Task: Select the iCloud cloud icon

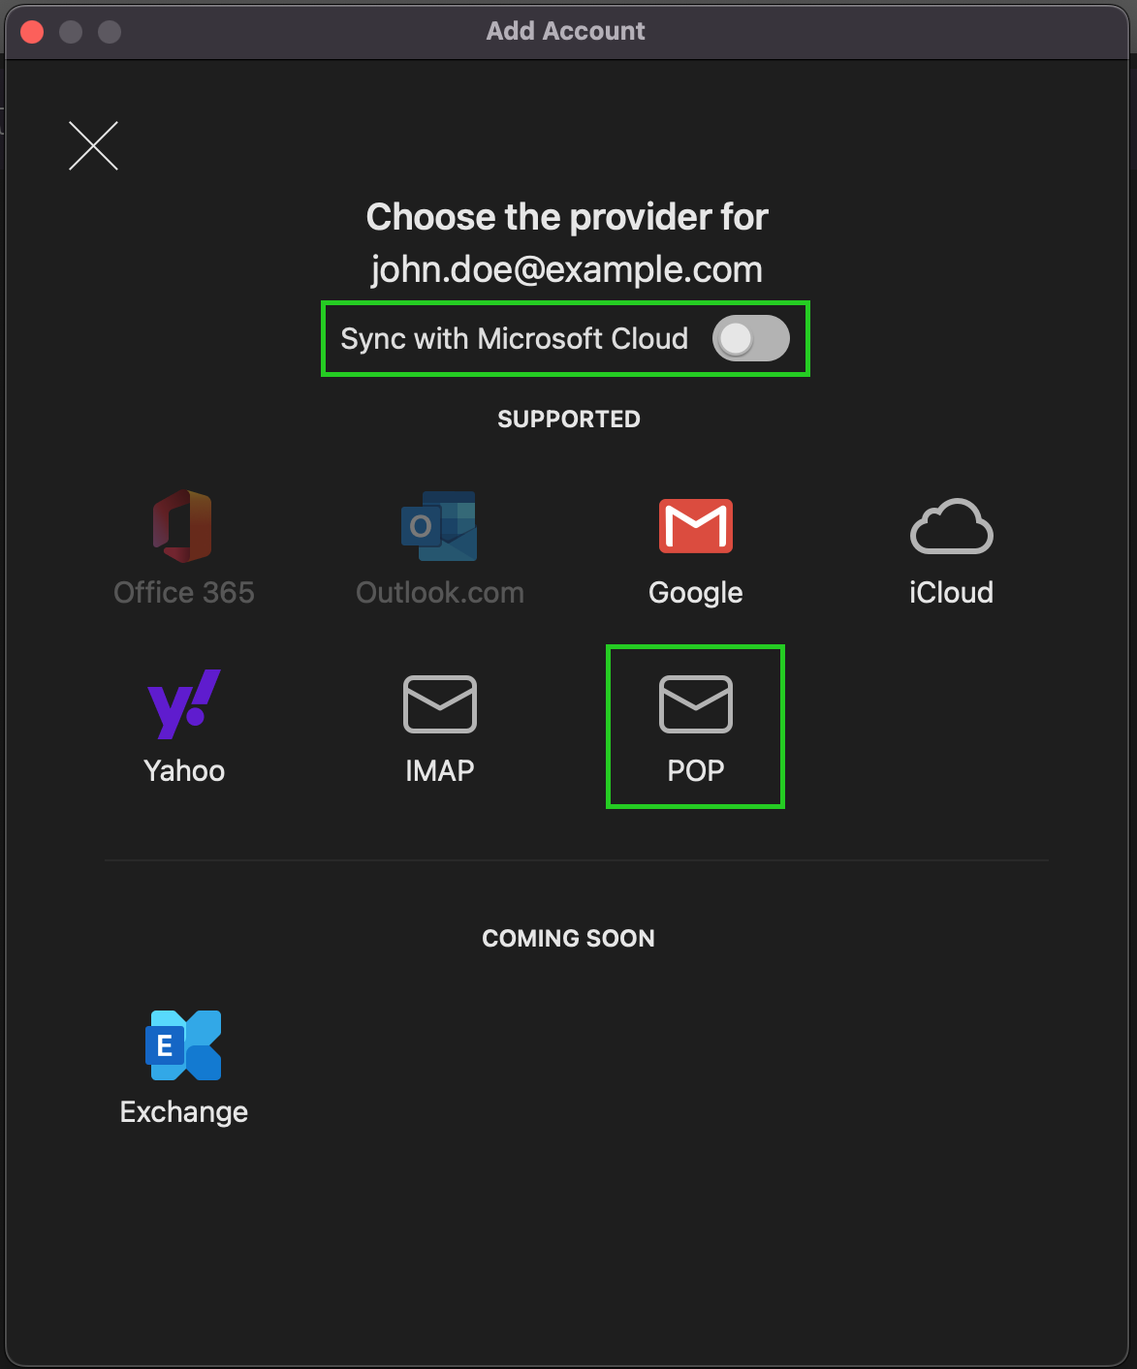Action: click(x=951, y=527)
